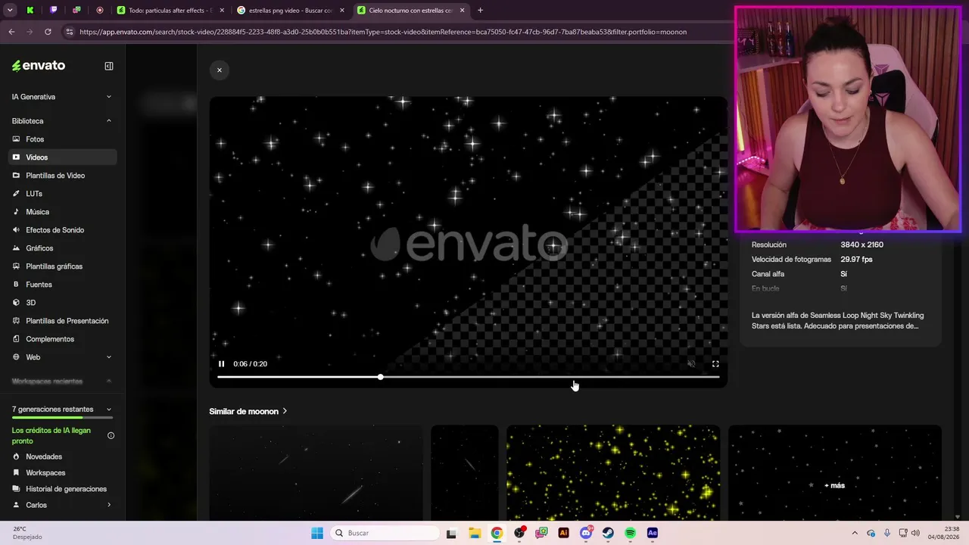The width and height of the screenshot is (969, 545).
Task: Open a new browser tab
Action: tap(480, 11)
